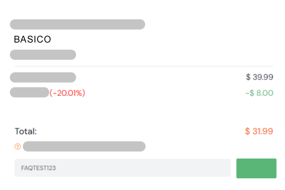Click the minus sign in the -$ 8.00 discount
This screenshot has width=285, height=190.
tap(247, 93)
